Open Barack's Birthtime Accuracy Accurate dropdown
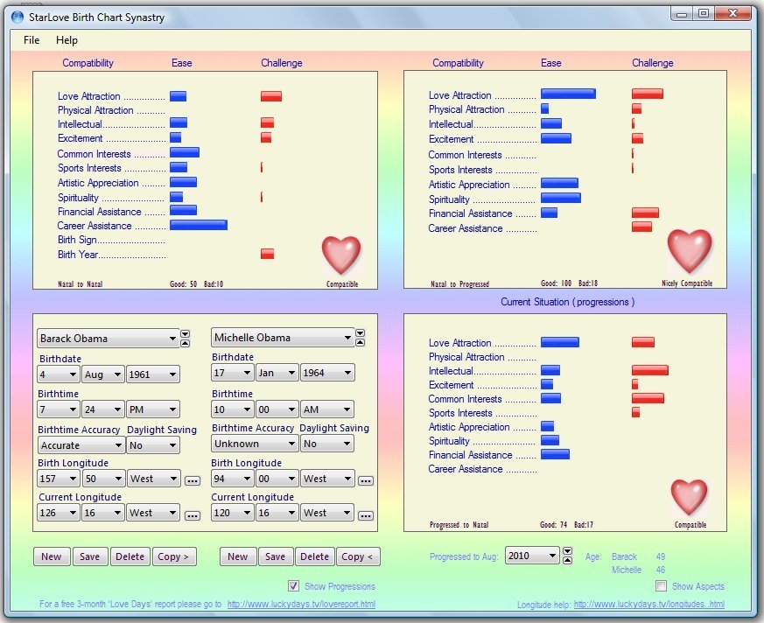 tap(81, 445)
